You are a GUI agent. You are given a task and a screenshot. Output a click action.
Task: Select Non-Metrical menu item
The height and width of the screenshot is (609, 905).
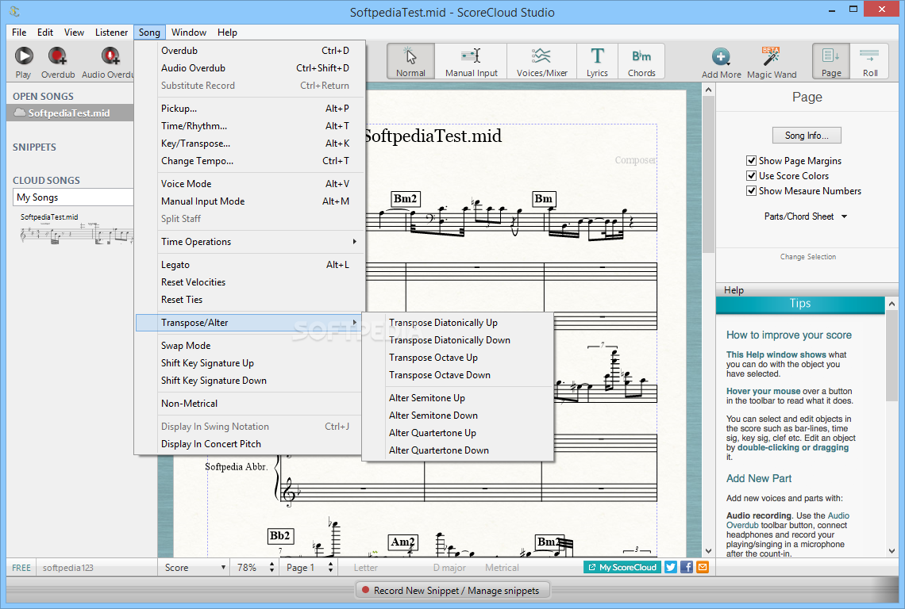click(x=250, y=404)
